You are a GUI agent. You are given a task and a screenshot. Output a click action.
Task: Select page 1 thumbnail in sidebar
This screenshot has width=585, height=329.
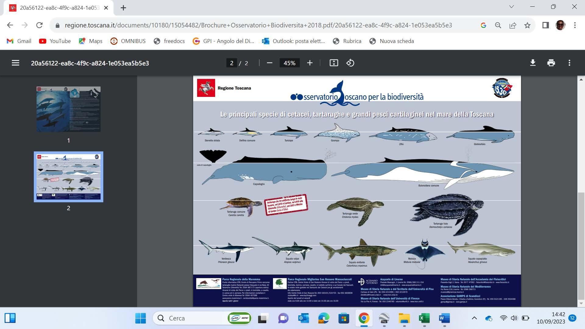pos(69,109)
